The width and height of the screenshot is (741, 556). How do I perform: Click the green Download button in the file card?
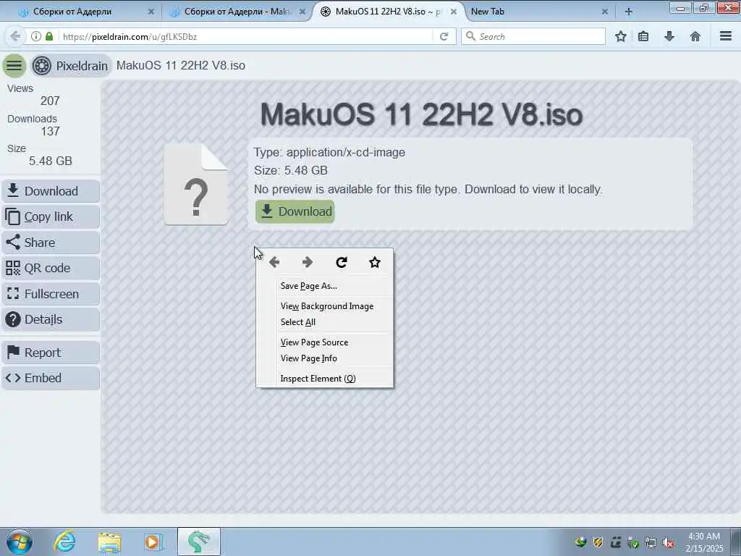pyautogui.click(x=295, y=211)
